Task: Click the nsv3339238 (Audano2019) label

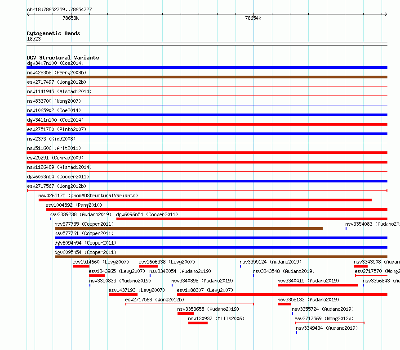Action: [80, 214]
